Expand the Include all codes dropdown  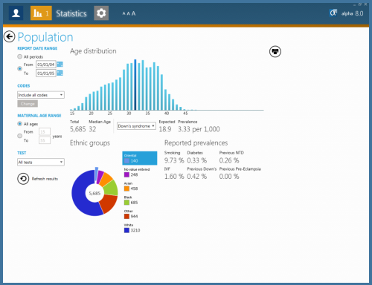point(41,95)
